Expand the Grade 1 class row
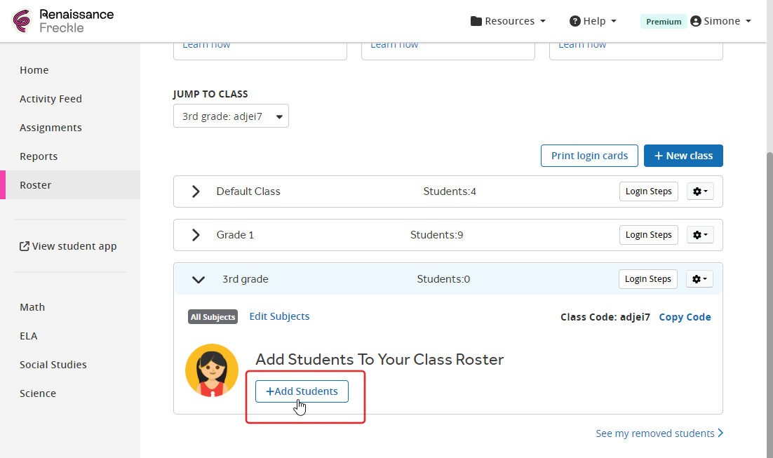The image size is (773, 458). point(196,235)
